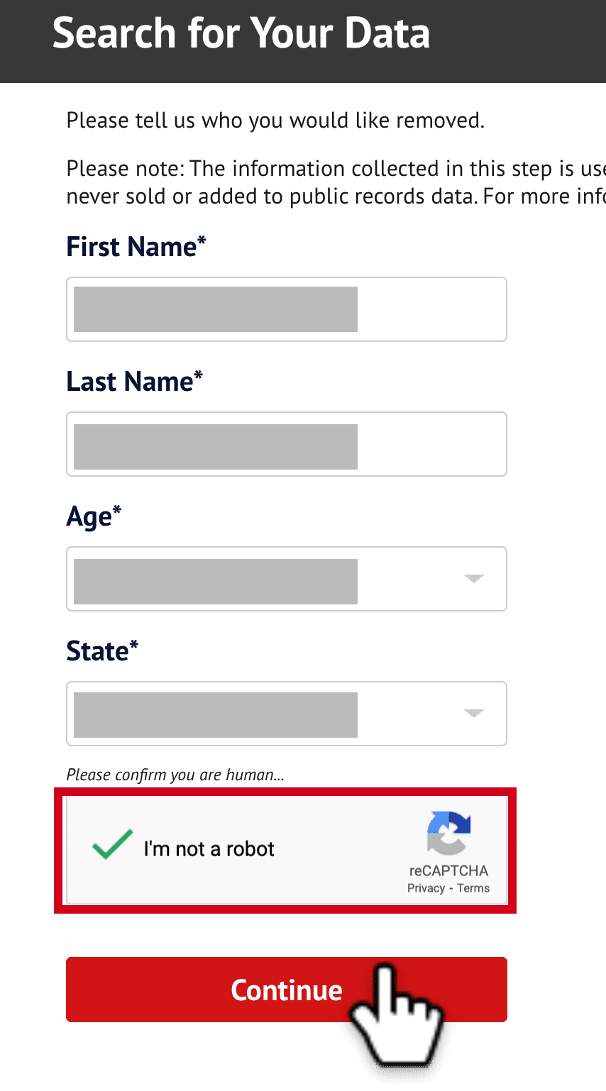Click into the First Name field
This screenshot has height=1091, width=606.
[x=287, y=309]
